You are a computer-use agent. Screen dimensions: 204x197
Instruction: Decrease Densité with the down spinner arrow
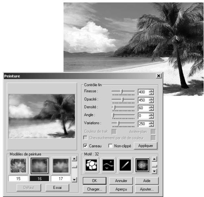(x=151, y=109)
